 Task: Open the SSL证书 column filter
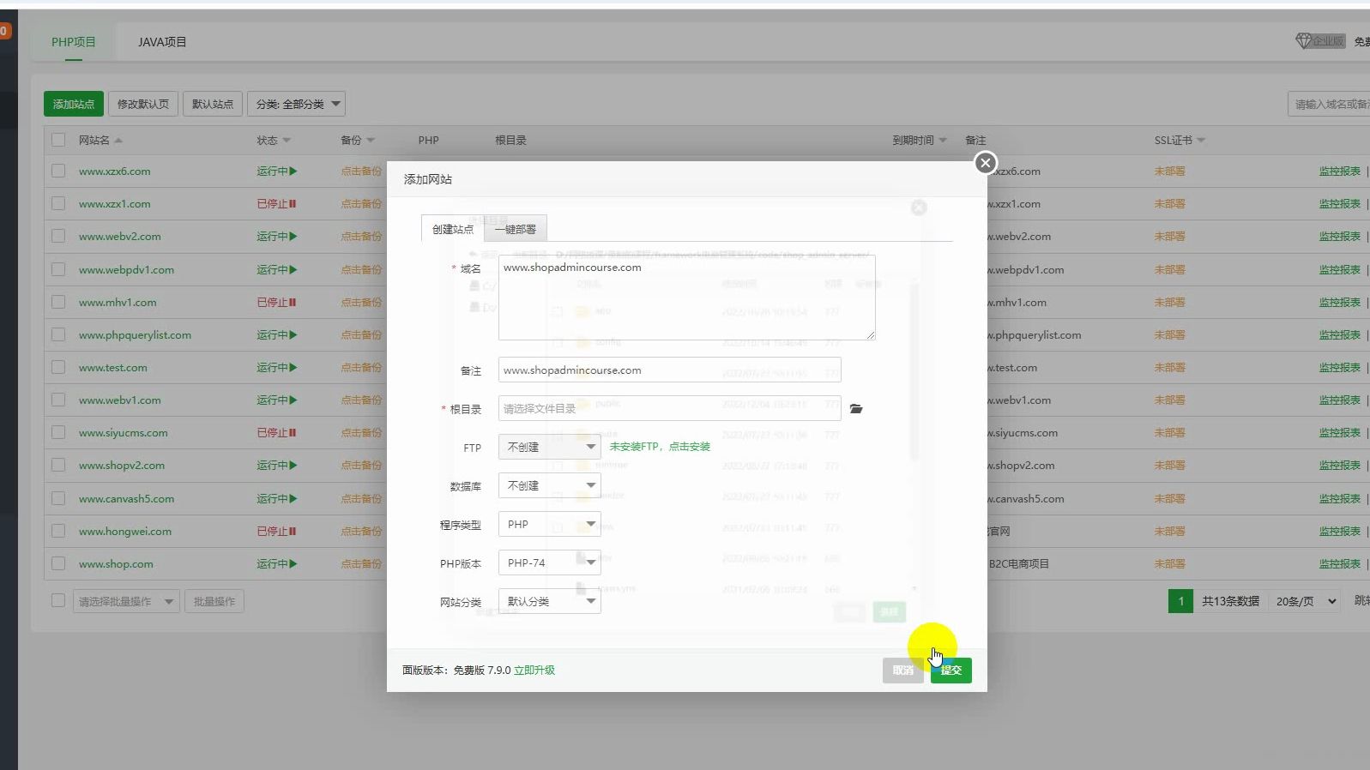[x=1201, y=141]
